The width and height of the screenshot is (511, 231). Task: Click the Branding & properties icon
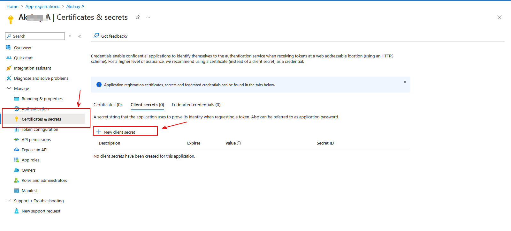[x=17, y=99]
